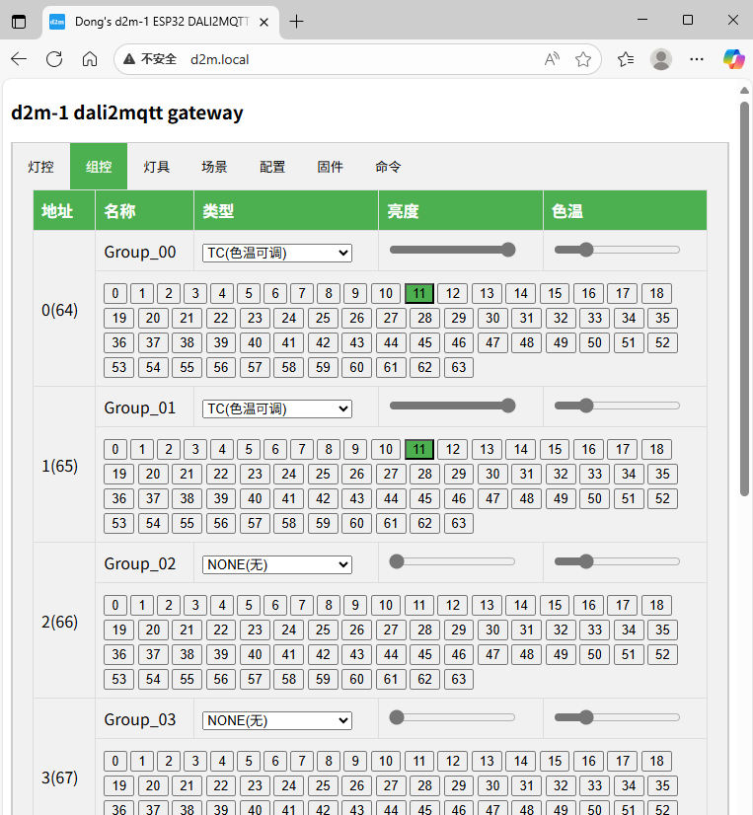Open the favorites list panel
Screen dimensions: 753x815
click(626, 59)
